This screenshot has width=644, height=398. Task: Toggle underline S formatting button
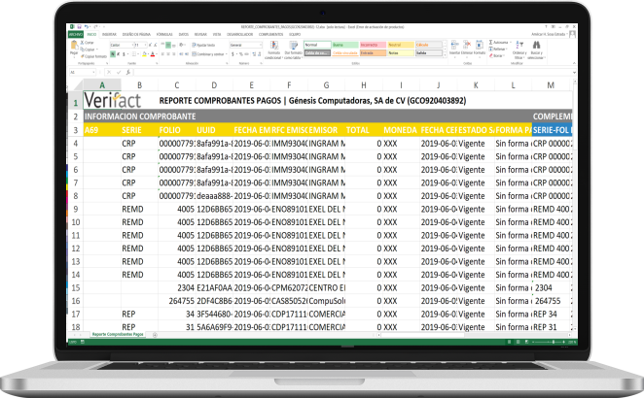point(124,54)
